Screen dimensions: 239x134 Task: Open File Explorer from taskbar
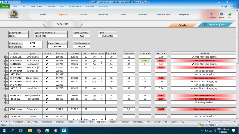tap(30, 131)
